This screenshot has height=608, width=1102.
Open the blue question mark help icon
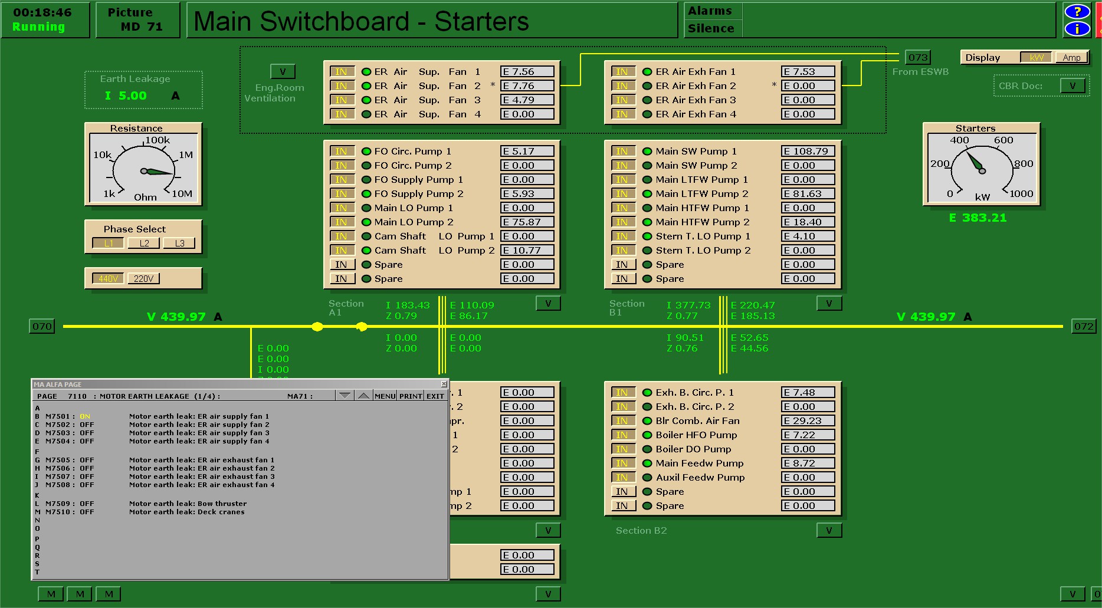pos(1077,11)
